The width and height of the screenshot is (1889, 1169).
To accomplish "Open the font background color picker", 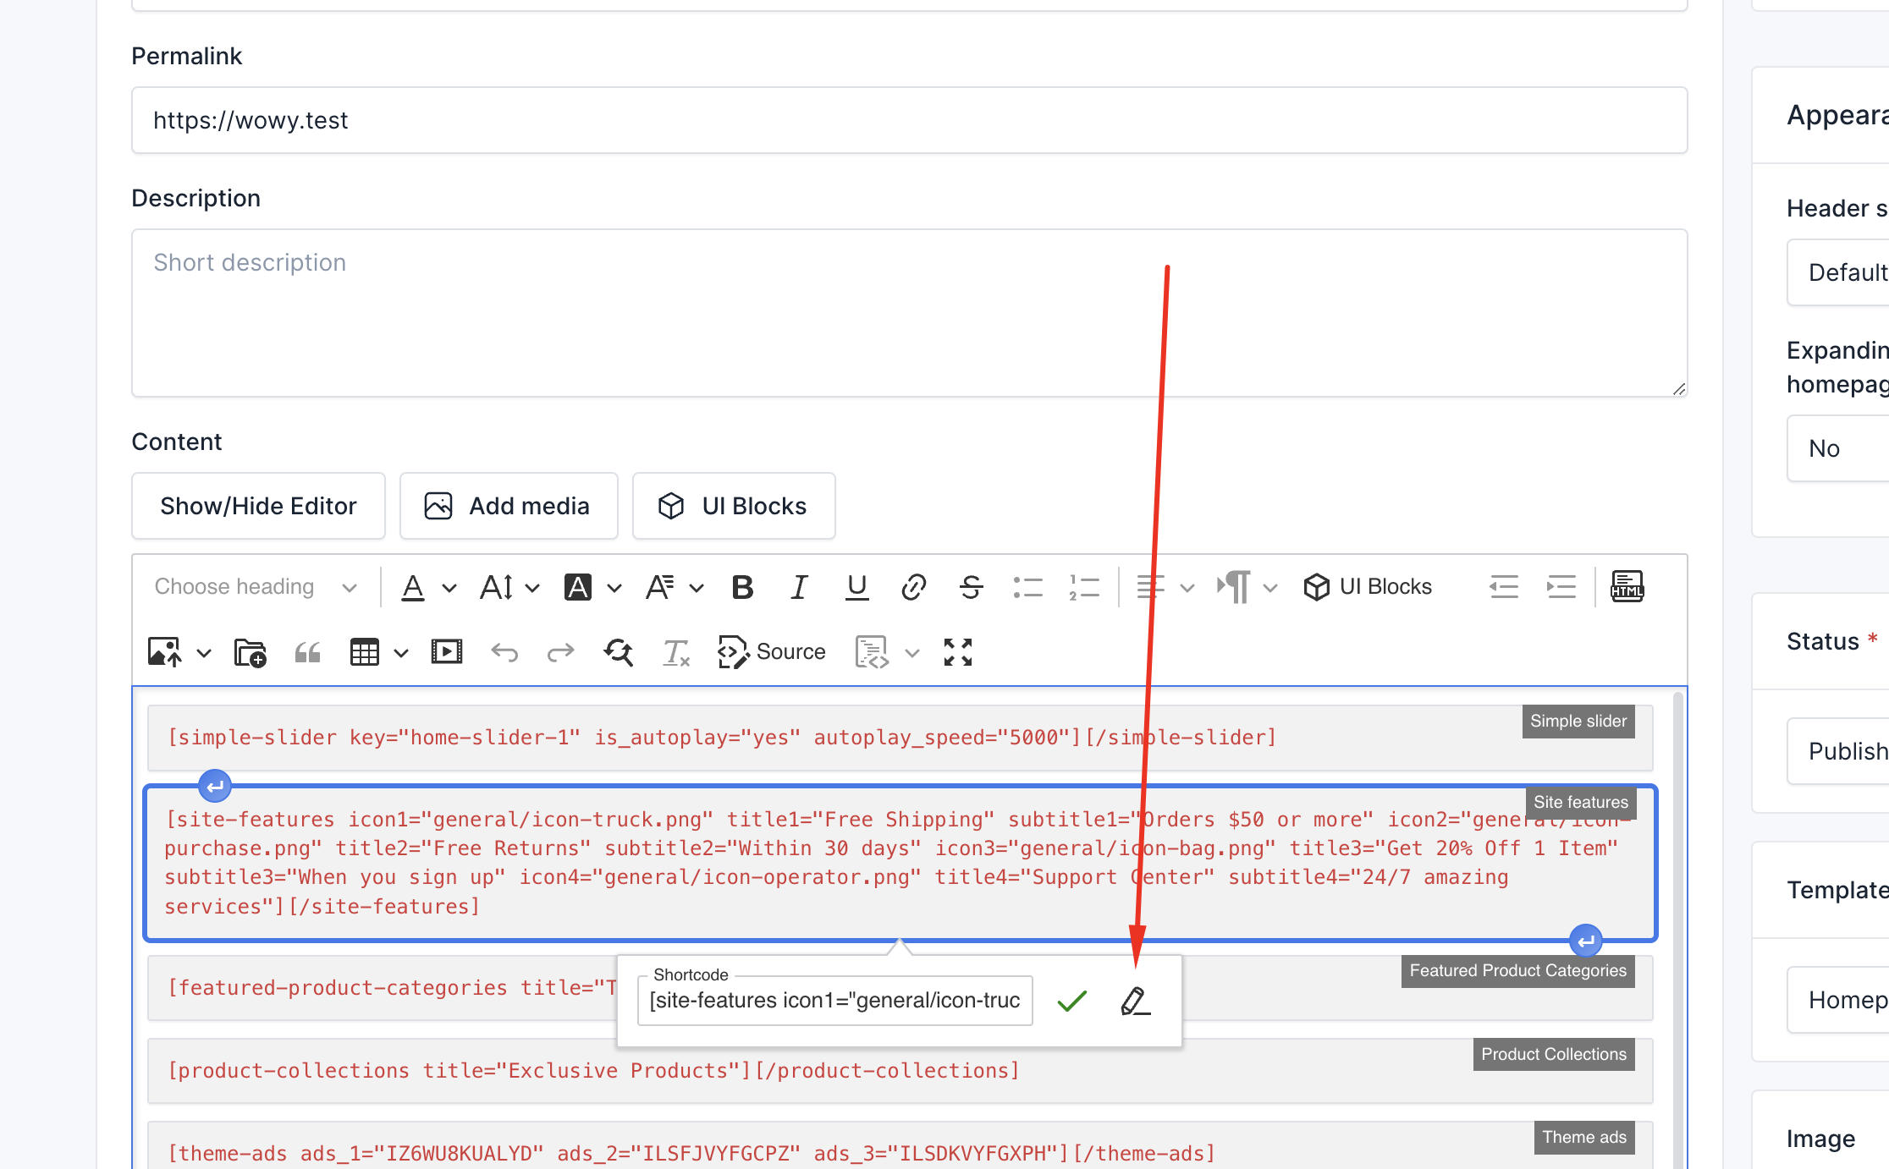I will click(578, 587).
